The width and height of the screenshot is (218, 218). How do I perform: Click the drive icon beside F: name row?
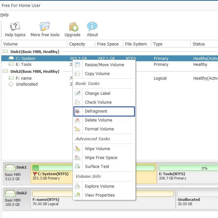11,78
